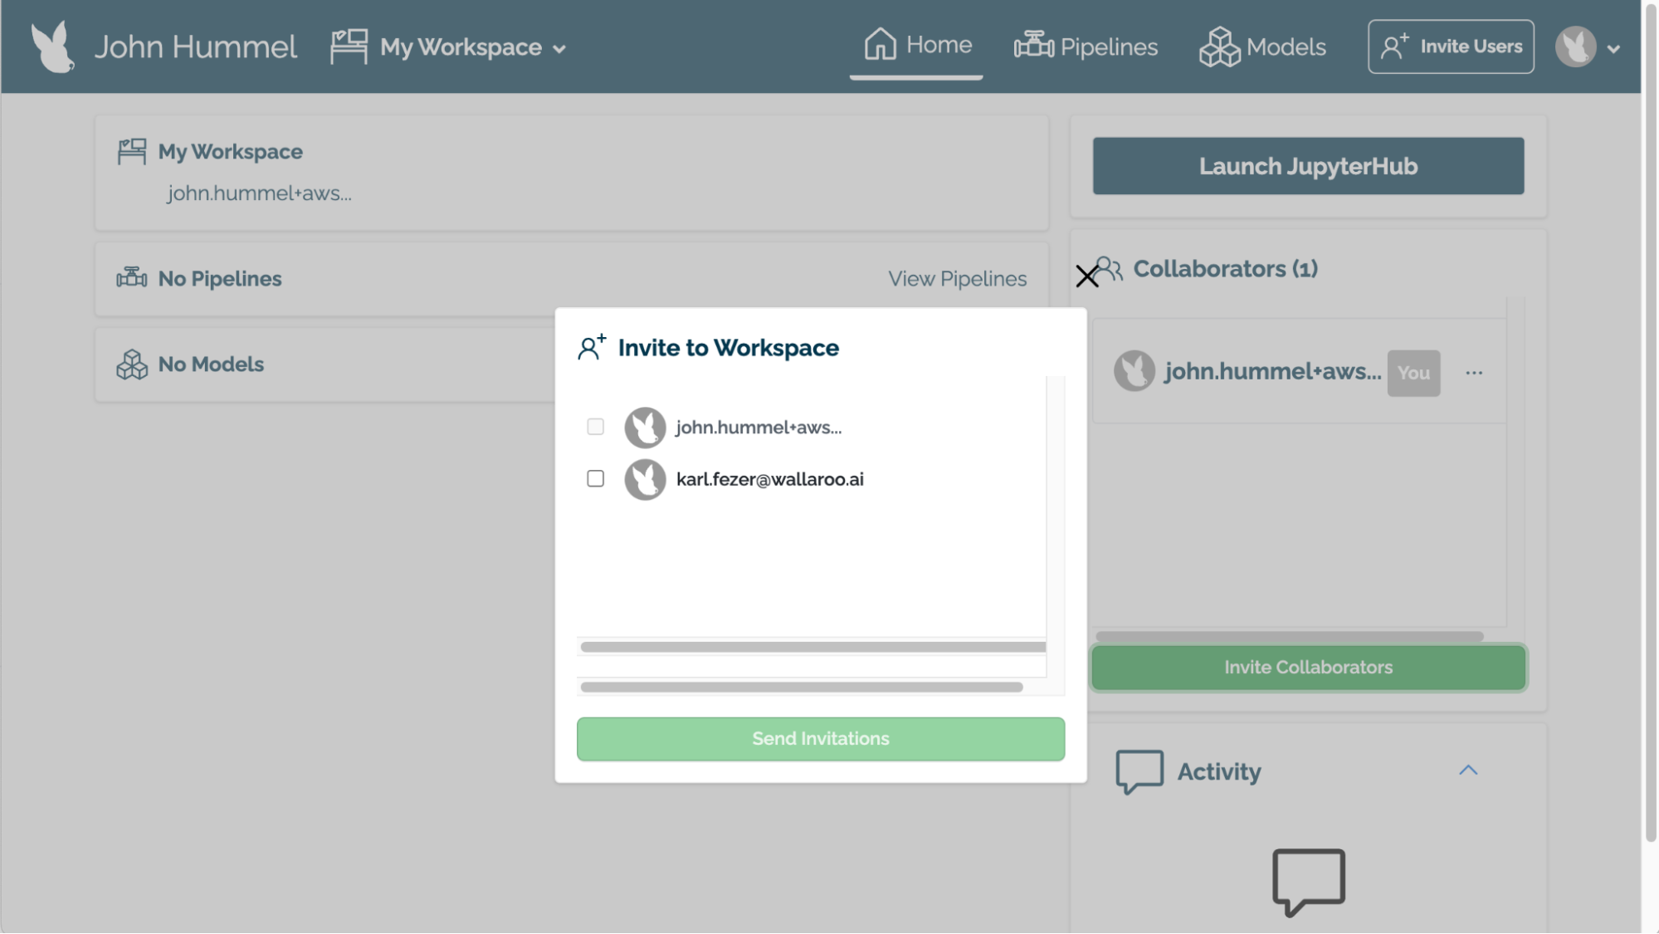Click the workspace desk icon in header
The image size is (1659, 934).
tap(349, 46)
